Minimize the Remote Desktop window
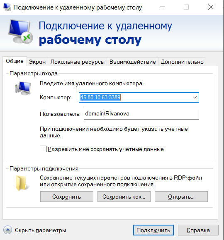The image size is (224, 240). pos(162,7)
